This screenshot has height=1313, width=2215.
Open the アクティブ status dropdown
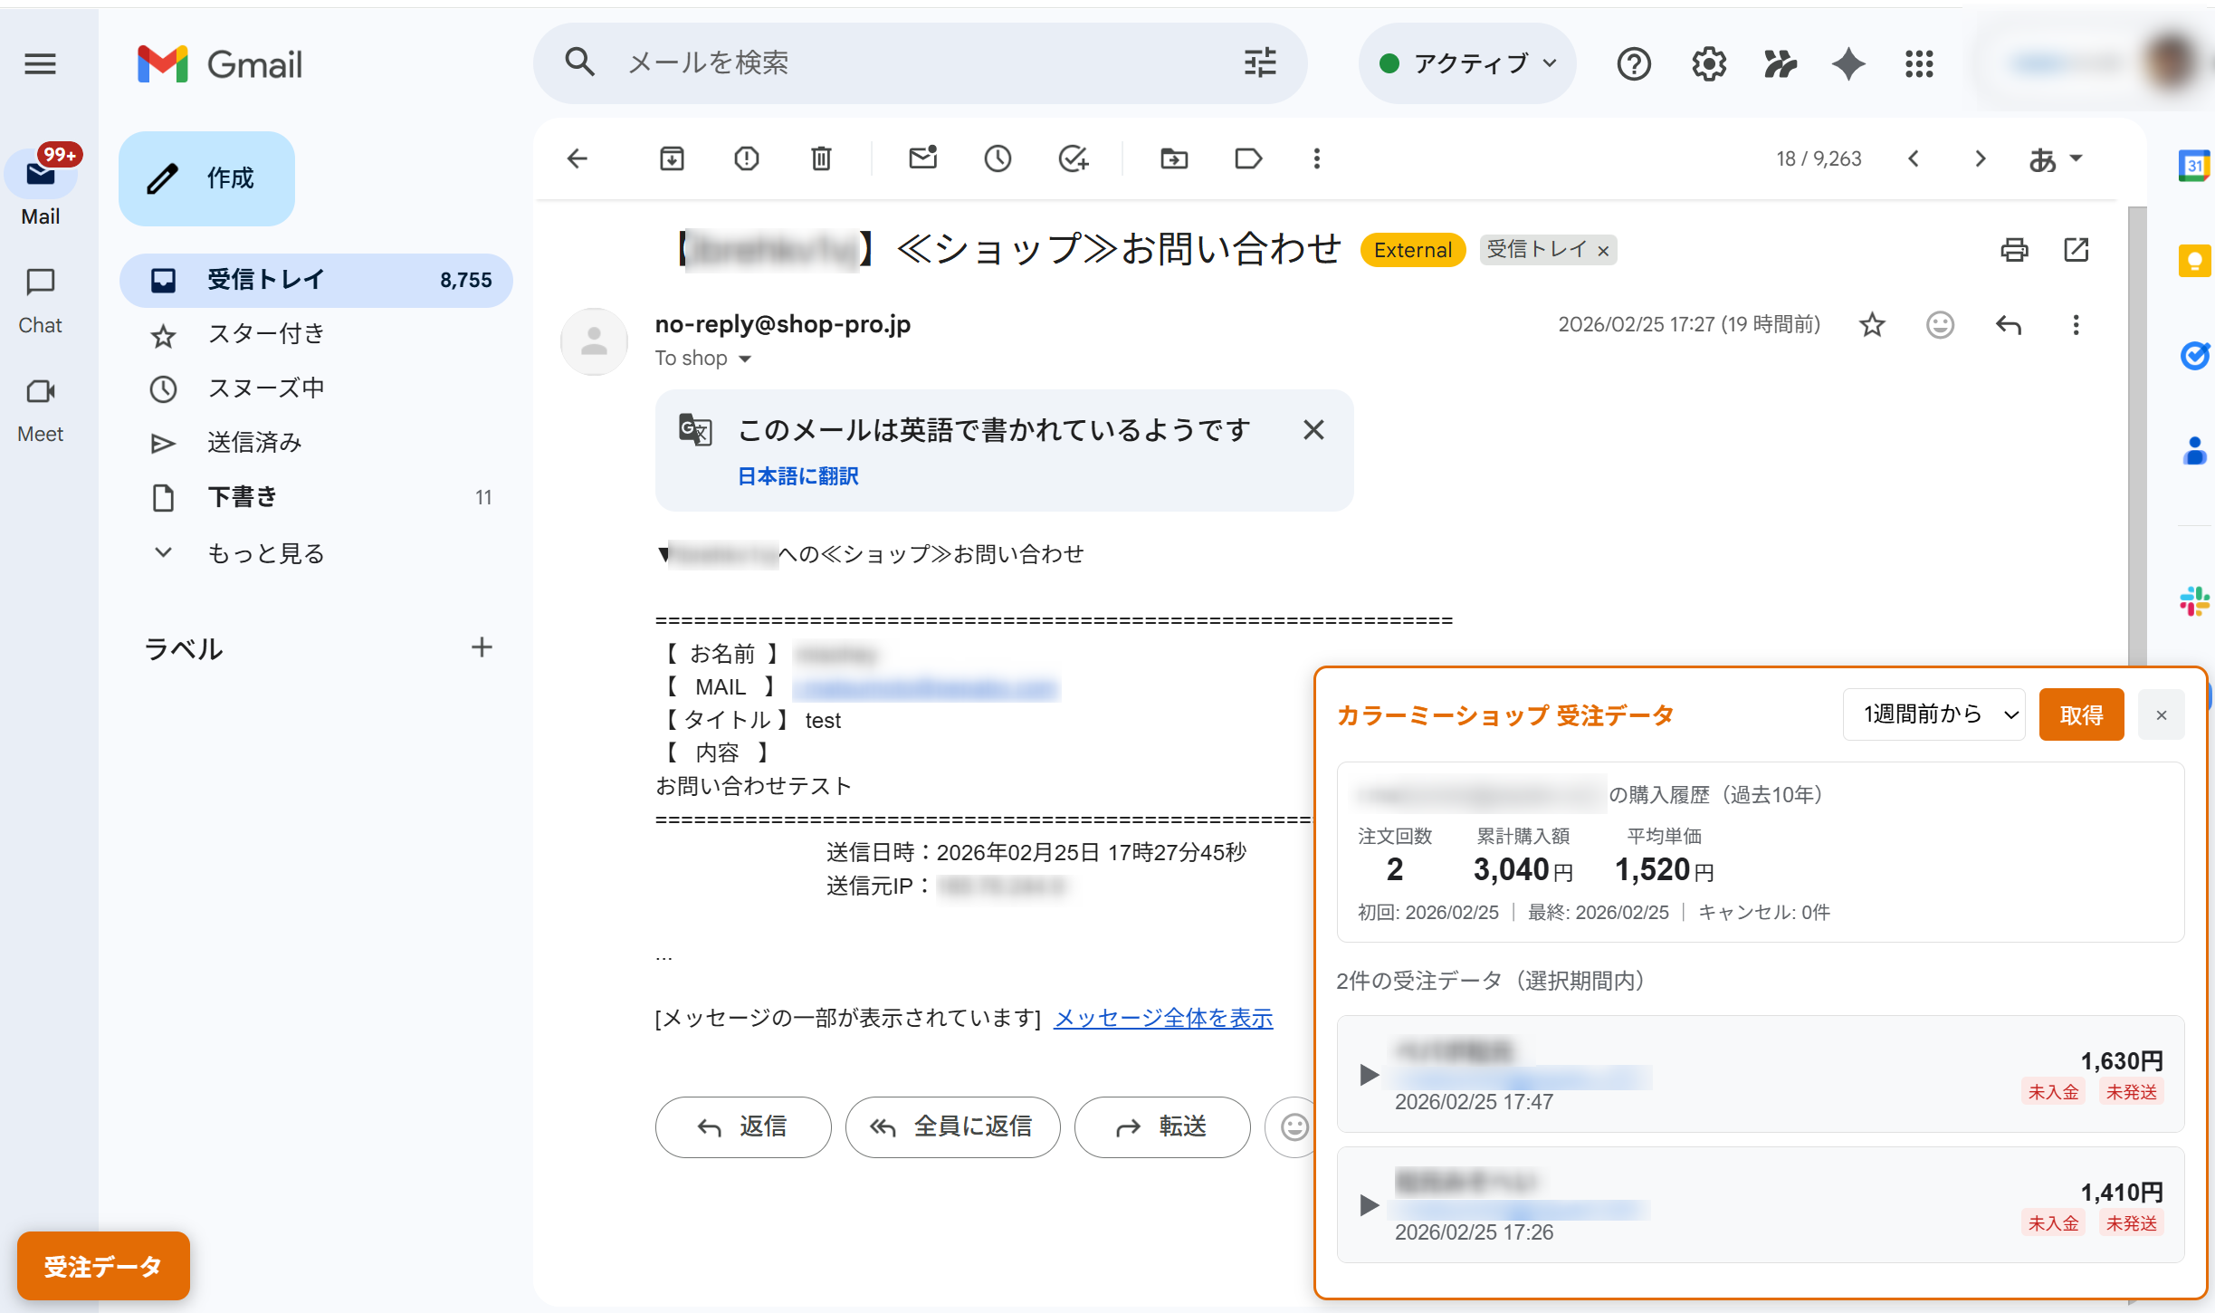point(1466,64)
